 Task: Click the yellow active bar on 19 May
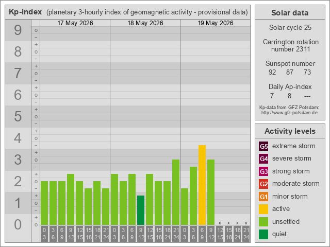click(202, 185)
